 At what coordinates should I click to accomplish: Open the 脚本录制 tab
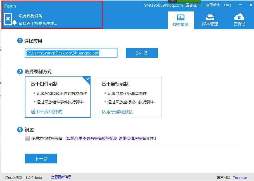click(x=181, y=20)
